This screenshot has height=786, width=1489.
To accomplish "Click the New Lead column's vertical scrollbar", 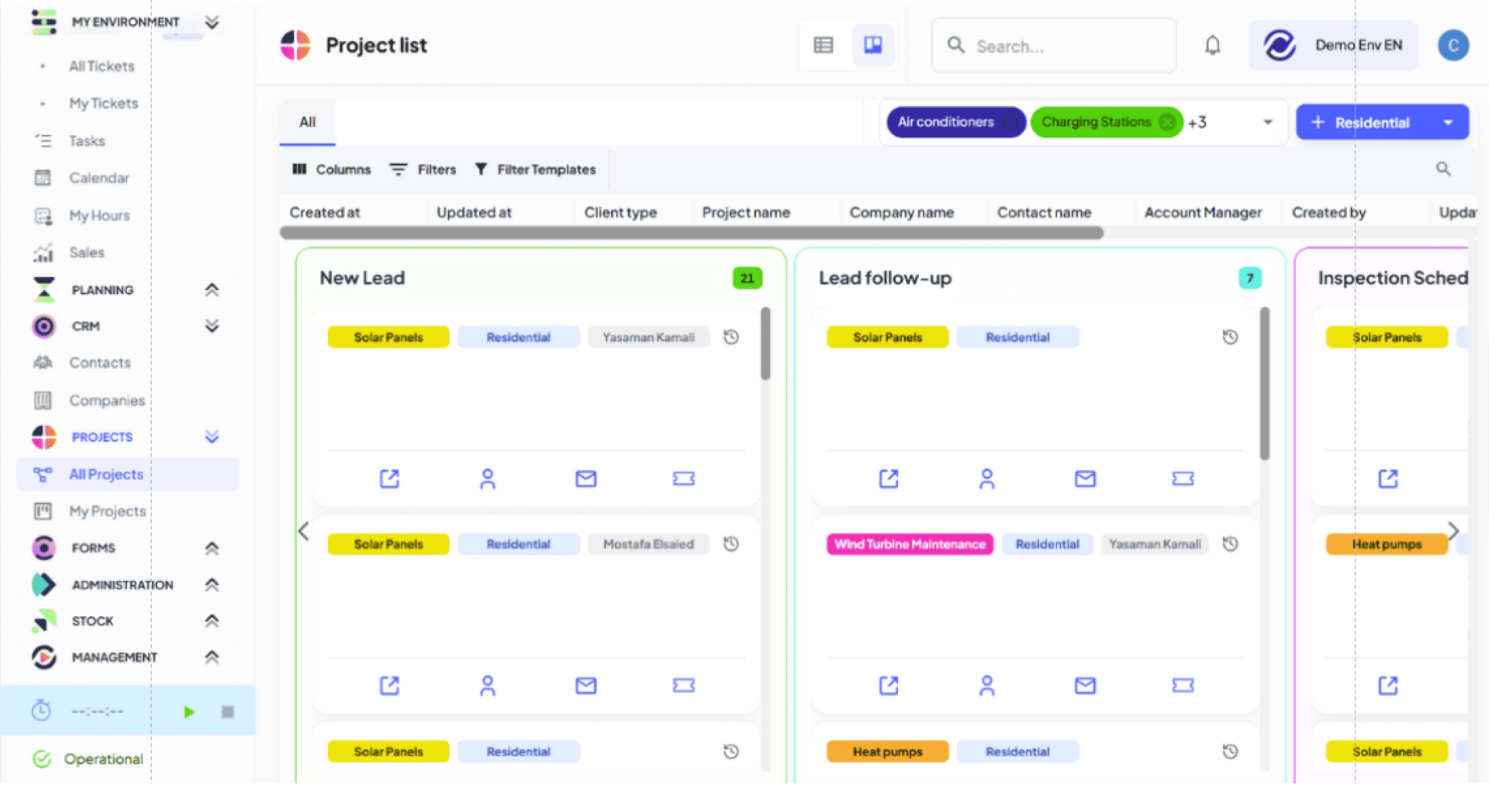I will coord(765,343).
